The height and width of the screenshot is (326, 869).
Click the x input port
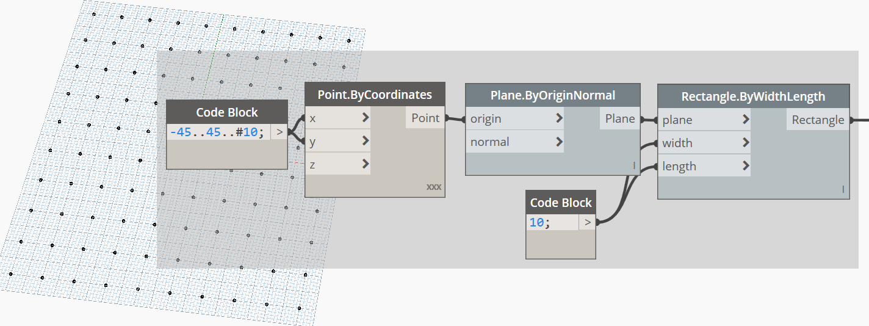pos(337,118)
